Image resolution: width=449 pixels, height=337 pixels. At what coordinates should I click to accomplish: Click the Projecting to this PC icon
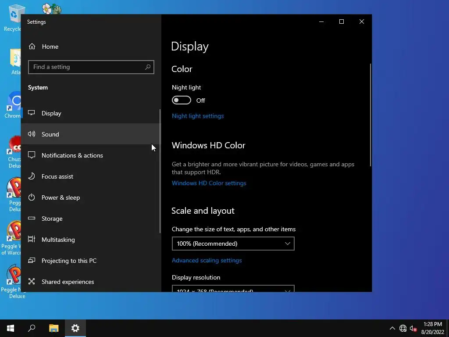[x=32, y=261]
